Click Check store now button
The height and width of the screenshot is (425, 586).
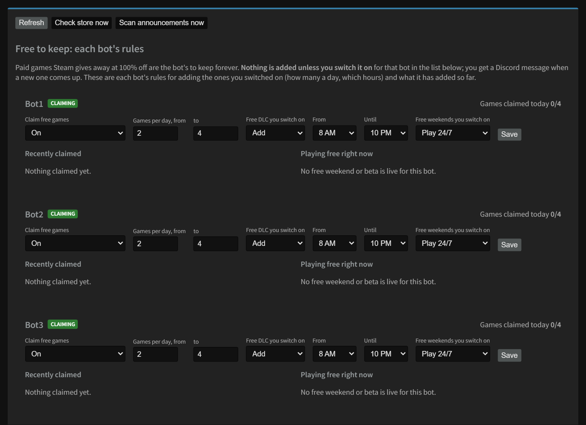[x=81, y=23]
